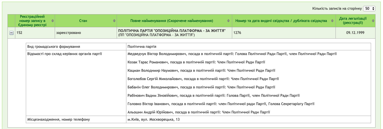Select the Козак Тарас Романович entry
The height and width of the screenshot is (129, 383).
(196, 62)
